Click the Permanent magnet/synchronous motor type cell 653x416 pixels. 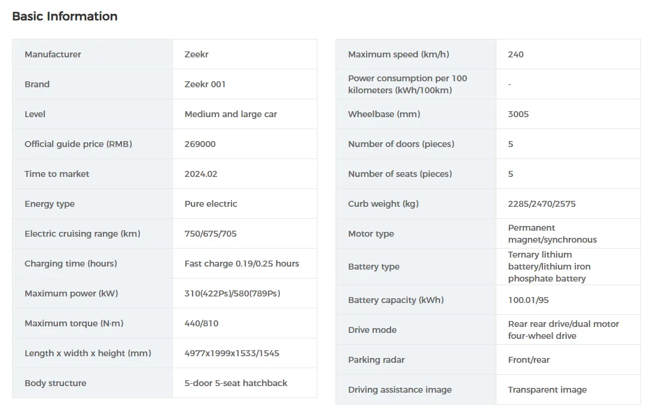tap(552, 234)
